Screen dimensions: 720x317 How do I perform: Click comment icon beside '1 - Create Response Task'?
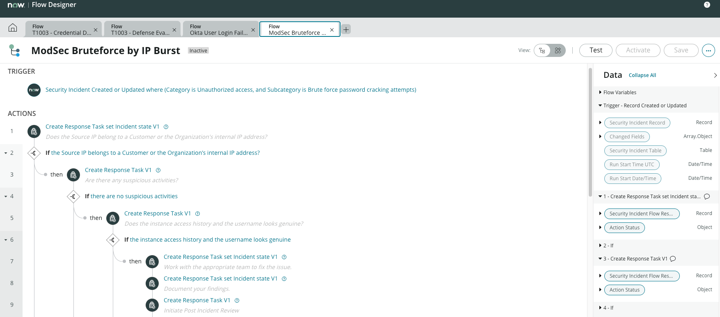(707, 197)
